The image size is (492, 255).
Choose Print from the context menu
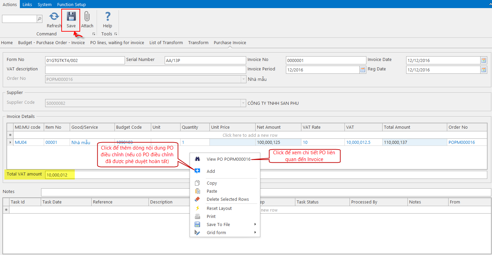tap(225, 216)
